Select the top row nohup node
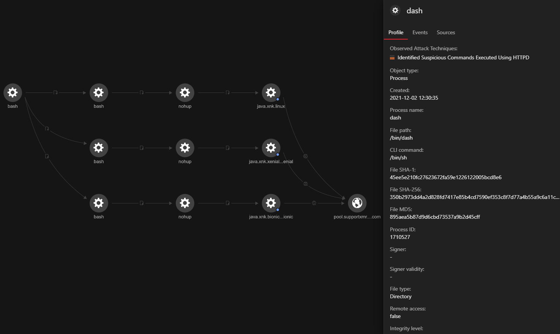This screenshot has height=334, width=560. click(x=185, y=92)
